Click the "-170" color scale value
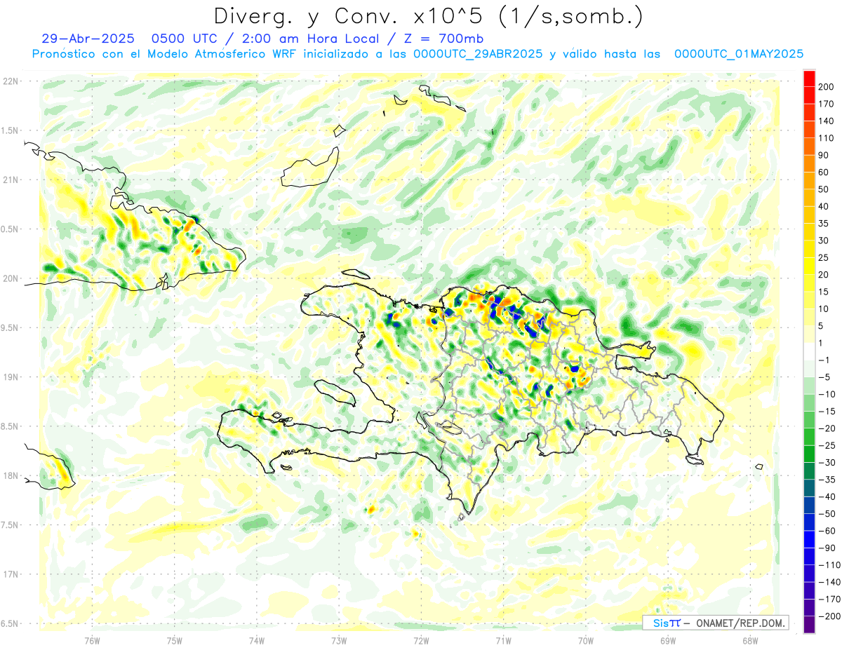The width and height of the screenshot is (842, 650). click(829, 599)
